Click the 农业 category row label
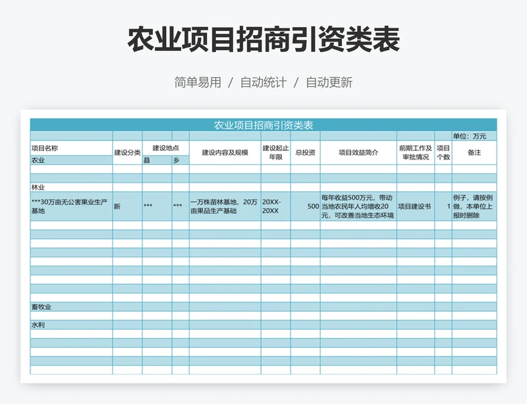Screen dimensions: 527x404 click(71, 160)
